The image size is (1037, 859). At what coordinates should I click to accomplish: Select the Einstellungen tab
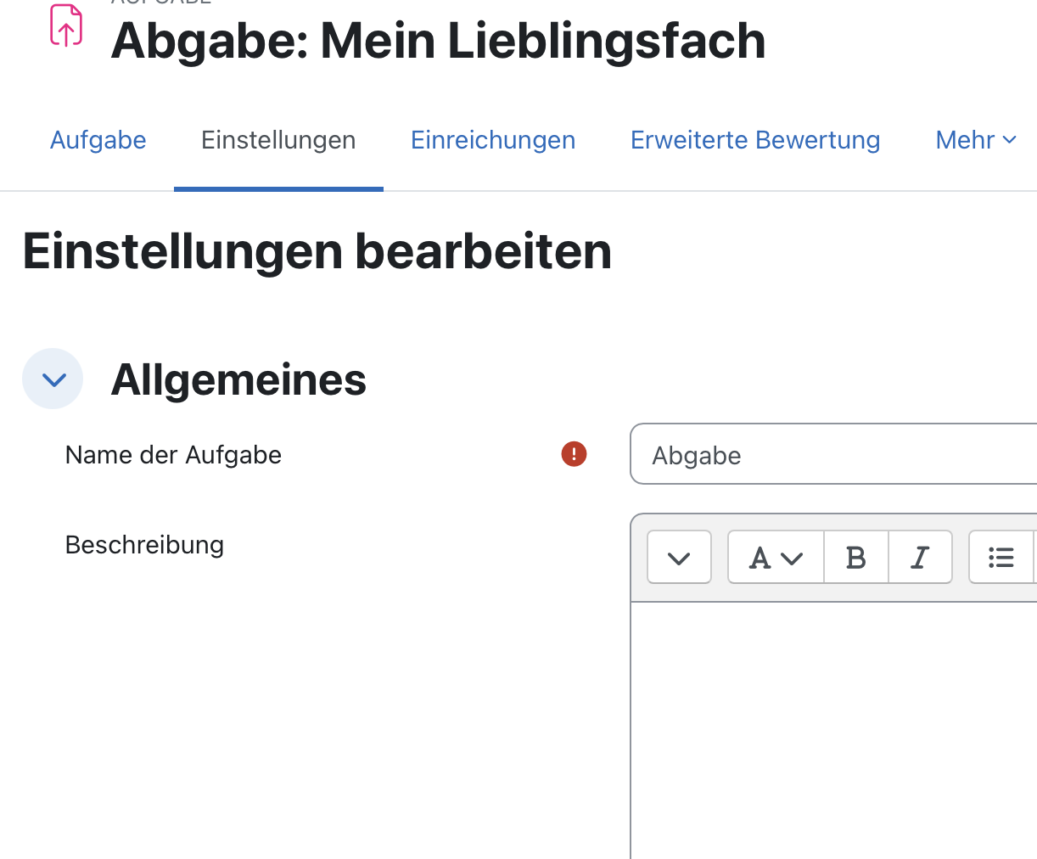[x=278, y=140]
